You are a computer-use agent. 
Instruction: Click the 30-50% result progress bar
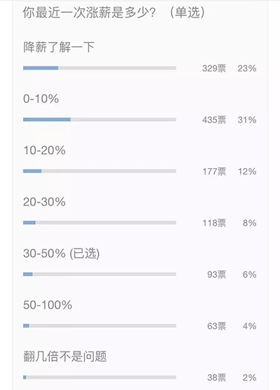99,274
